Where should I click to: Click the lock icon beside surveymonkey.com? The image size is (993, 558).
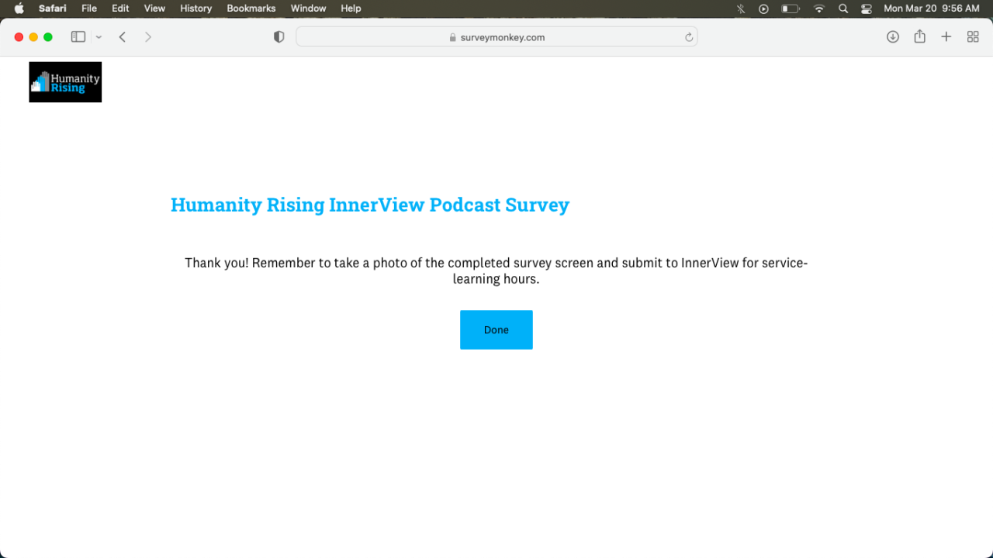pyautogui.click(x=453, y=37)
